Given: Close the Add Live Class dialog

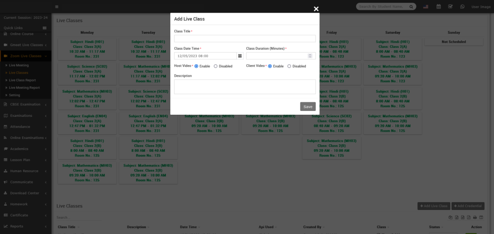Looking at the screenshot, I should pyautogui.click(x=316, y=9).
